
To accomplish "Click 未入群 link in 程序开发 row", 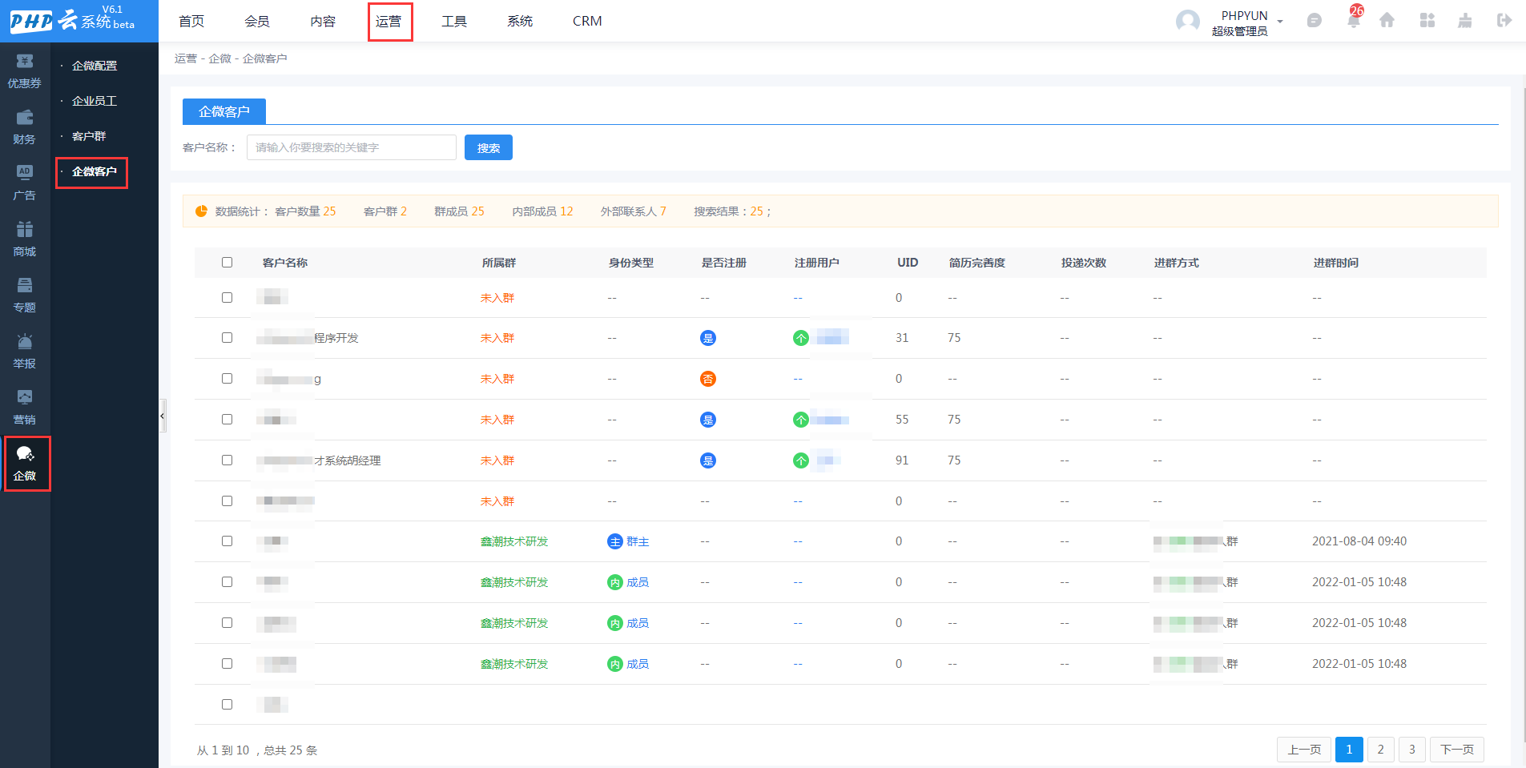I will [497, 338].
